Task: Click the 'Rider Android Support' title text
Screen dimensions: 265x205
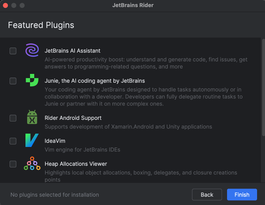Action: pos(73,118)
